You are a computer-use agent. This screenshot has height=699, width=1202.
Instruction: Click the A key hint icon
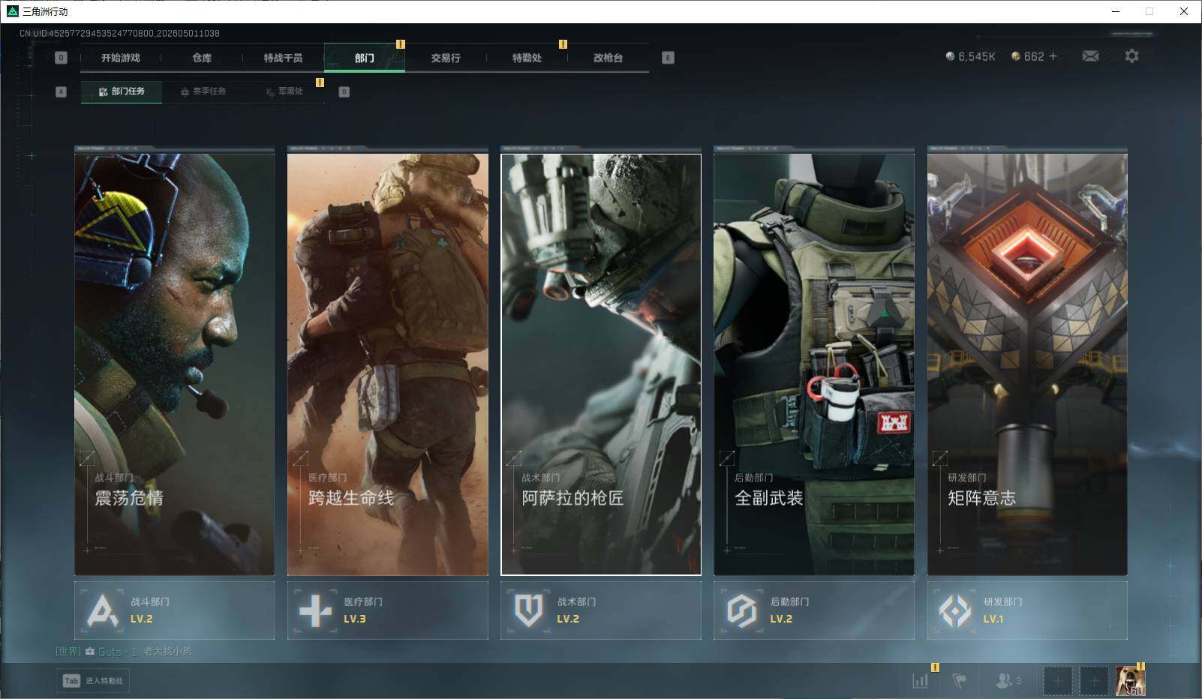tap(61, 91)
